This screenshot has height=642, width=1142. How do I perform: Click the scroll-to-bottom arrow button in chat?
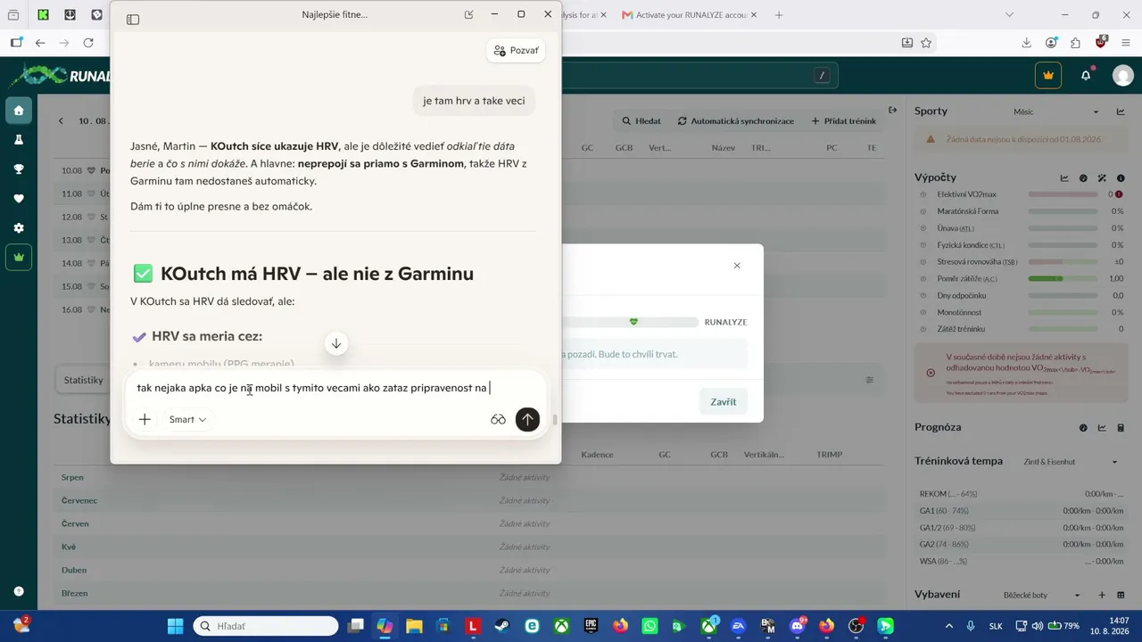[336, 343]
